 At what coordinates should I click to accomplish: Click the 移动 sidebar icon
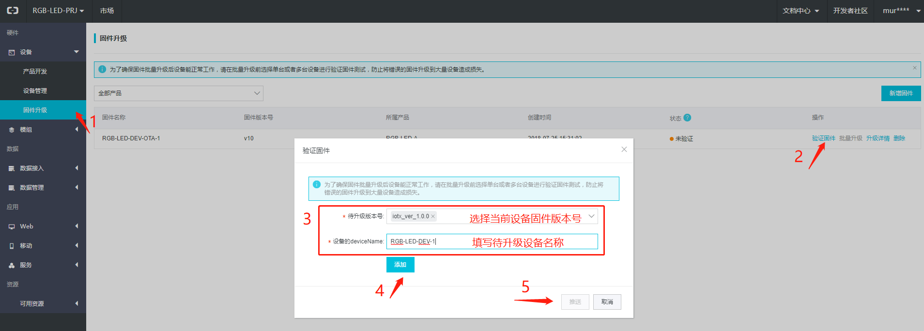tap(12, 246)
